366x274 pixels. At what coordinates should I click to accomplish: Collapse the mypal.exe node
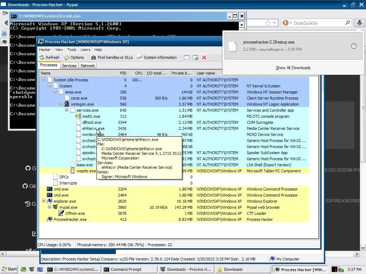49,207
